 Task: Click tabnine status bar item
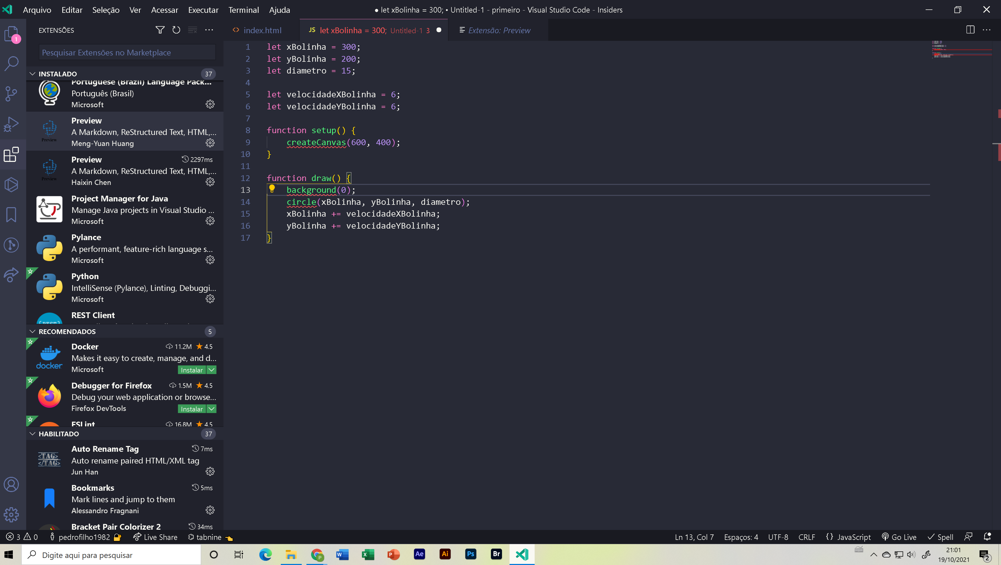(210, 537)
